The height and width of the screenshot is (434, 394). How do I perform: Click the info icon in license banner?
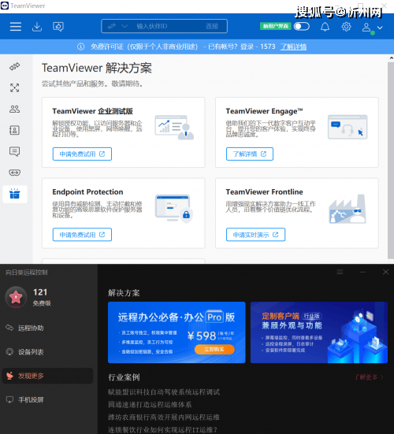click(81, 46)
